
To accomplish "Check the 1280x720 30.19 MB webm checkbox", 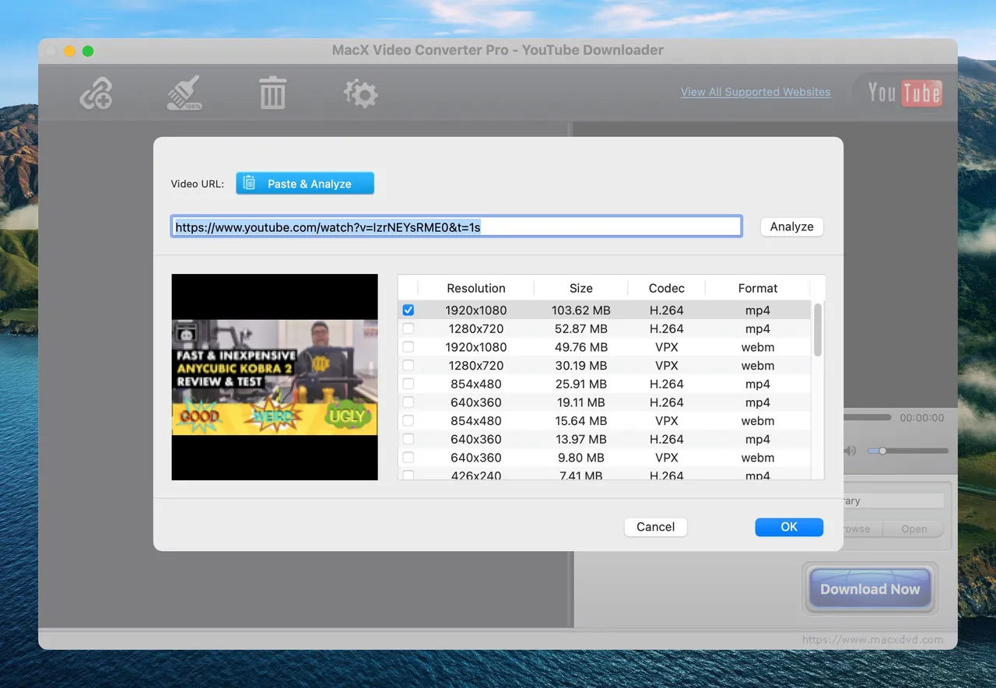I will point(408,365).
